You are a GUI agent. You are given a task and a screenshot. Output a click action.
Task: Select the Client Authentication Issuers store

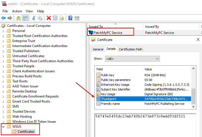coord(33,71)
